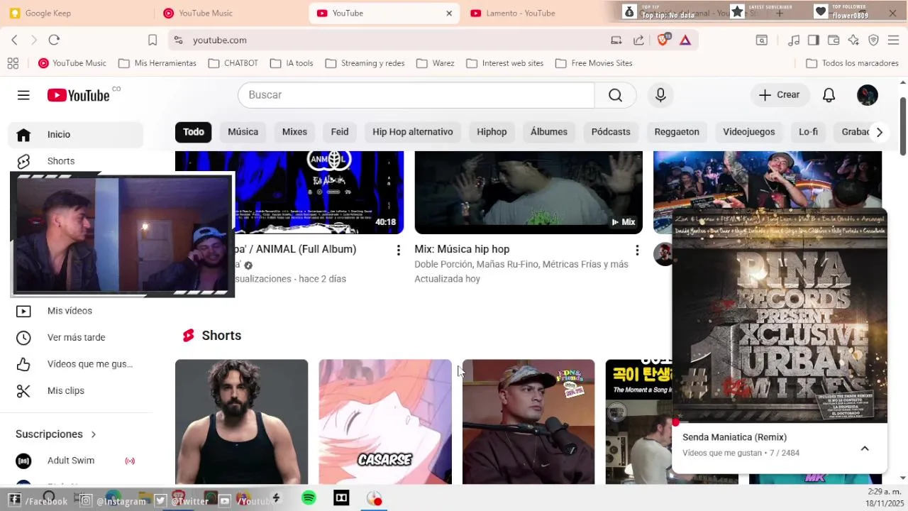Open Brave Shields lion icon

tap(663, 40)
